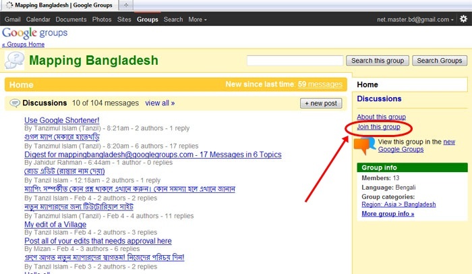Click the + new post button
Viewport: 472px width, 274px height.
pyautogui.click(x=321, y=103)
